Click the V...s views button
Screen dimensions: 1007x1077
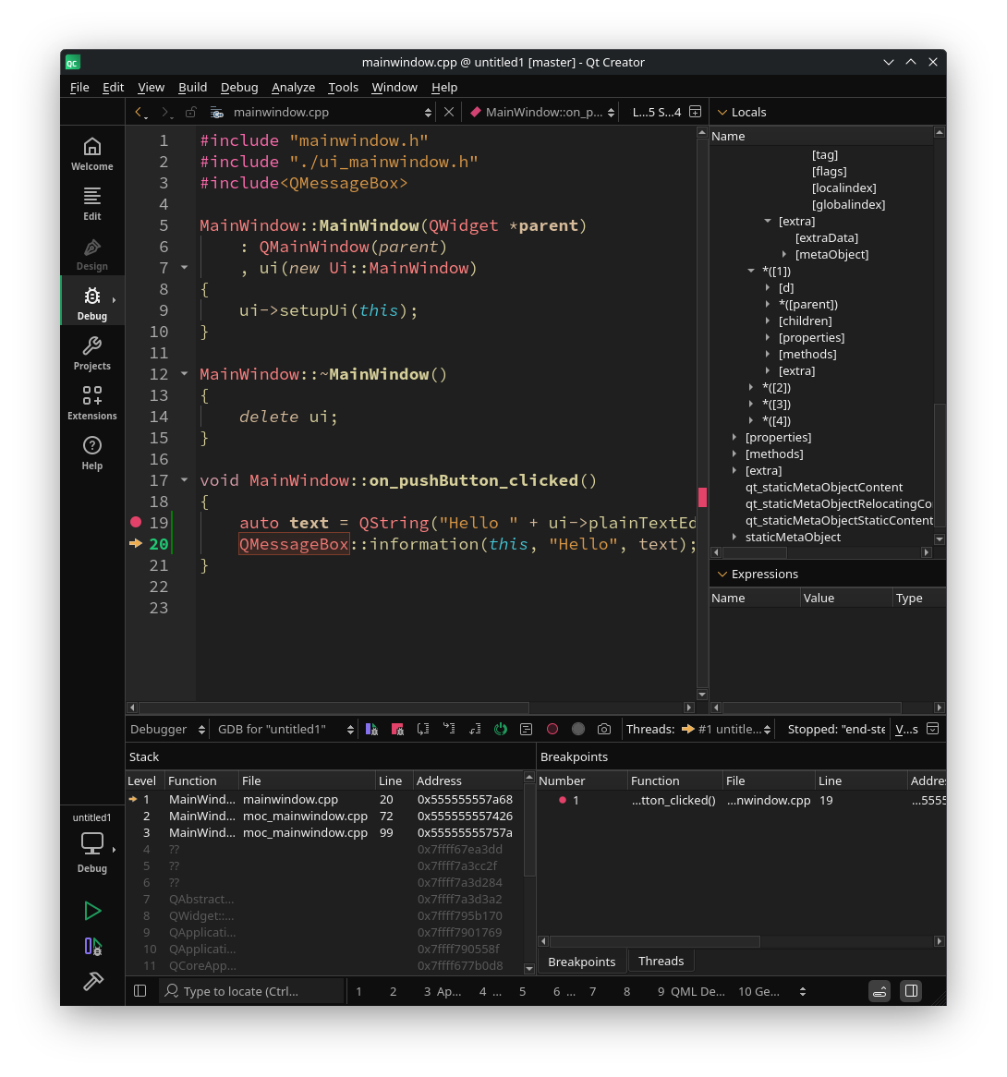[x=906, y=730]
